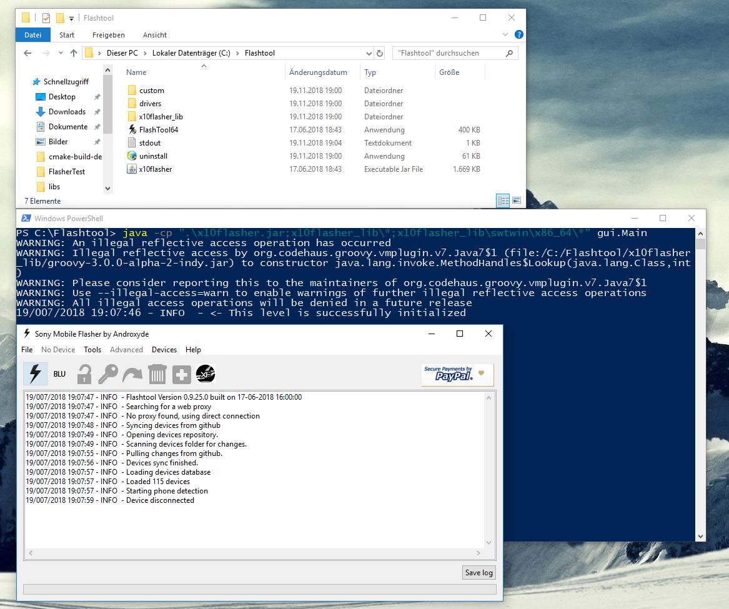Click the forward arrow in File Explorer
Viewport: 729px width, 609px height.
click(46, 53)
